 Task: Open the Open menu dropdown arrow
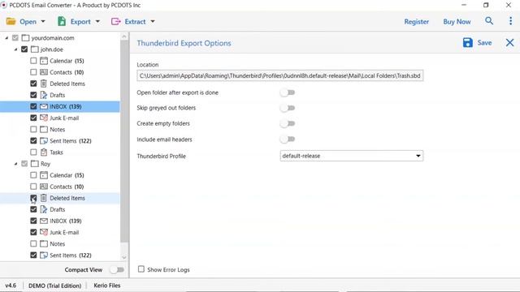(x=43, y=22)
